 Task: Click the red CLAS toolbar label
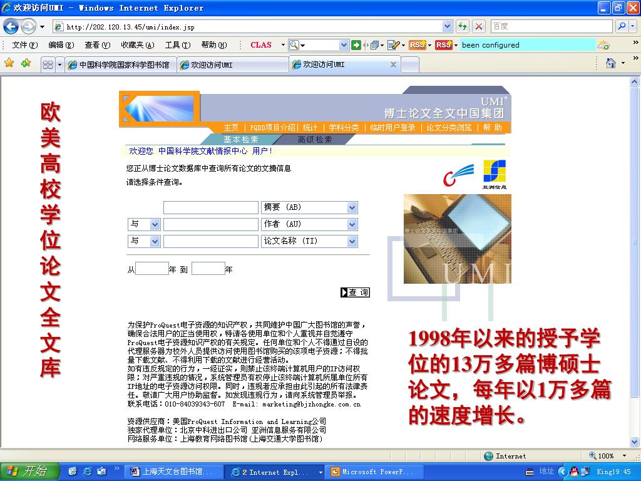click(261, 45)
